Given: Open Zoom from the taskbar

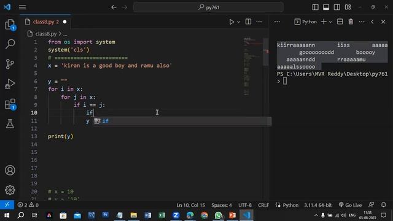Looking at the screenshot, I should click(176, 215).
